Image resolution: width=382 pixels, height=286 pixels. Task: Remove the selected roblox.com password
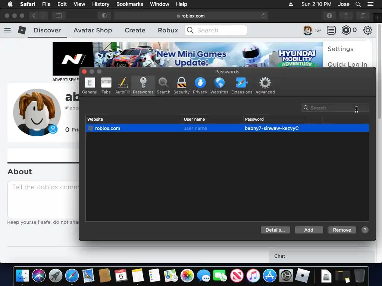(342, 230)
